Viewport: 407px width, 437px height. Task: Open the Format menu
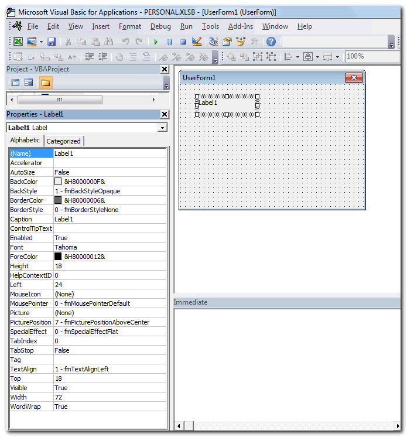(130, 26)
